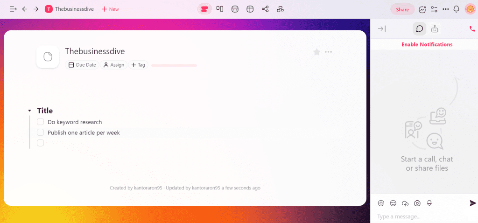Switch to the AI assistant tab
The image size is (478, 223).
click(x=435, y=29)
